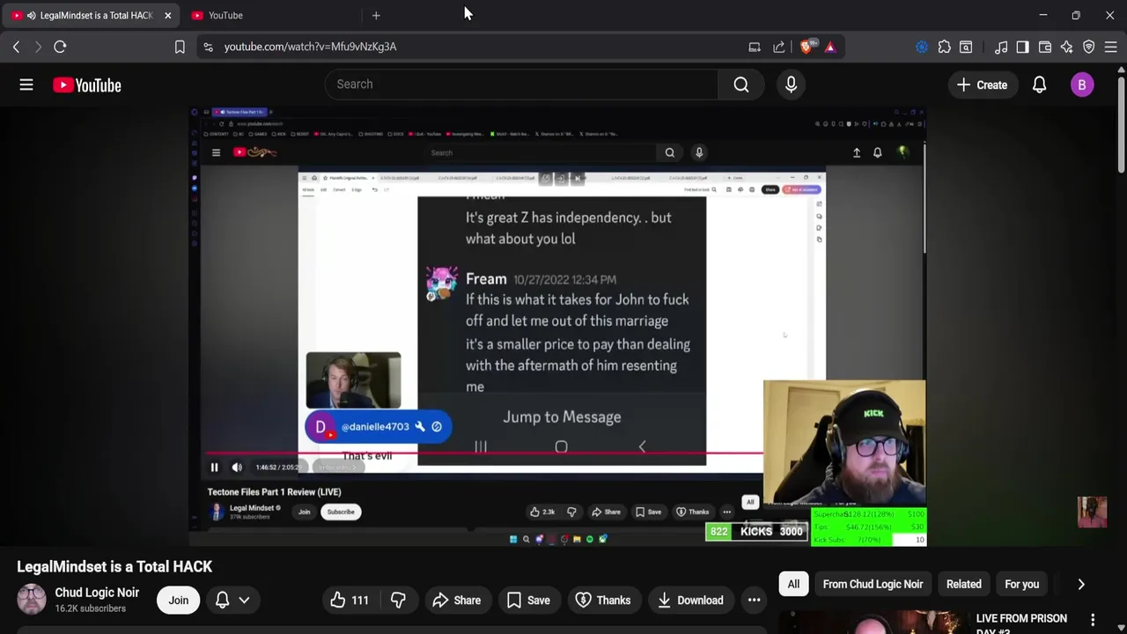Toggle the browser sidebar panel
The width and height of the screenshot is (1127, 634).
[x=1022, y=47]
